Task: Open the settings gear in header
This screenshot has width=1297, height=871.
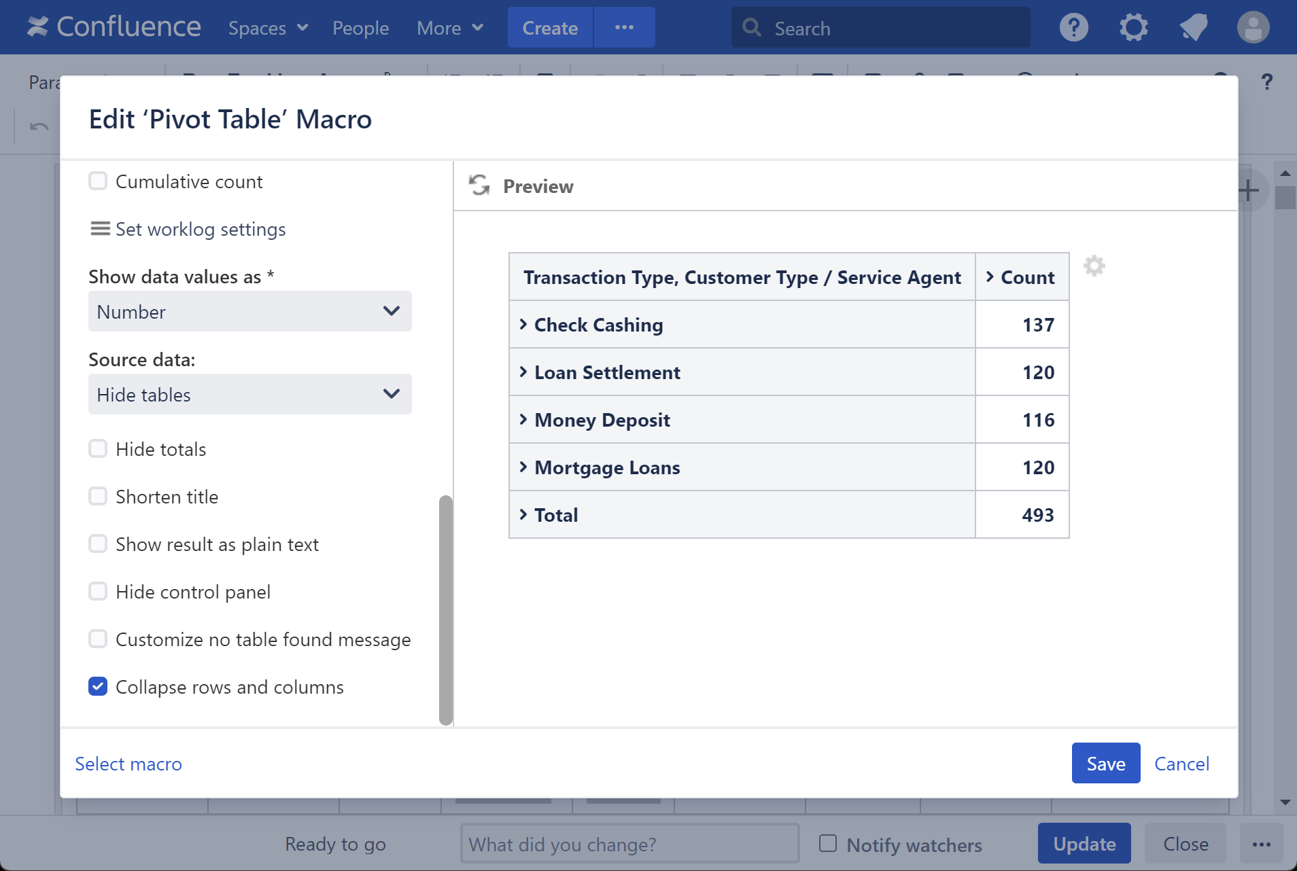Action: [1133, 28]
